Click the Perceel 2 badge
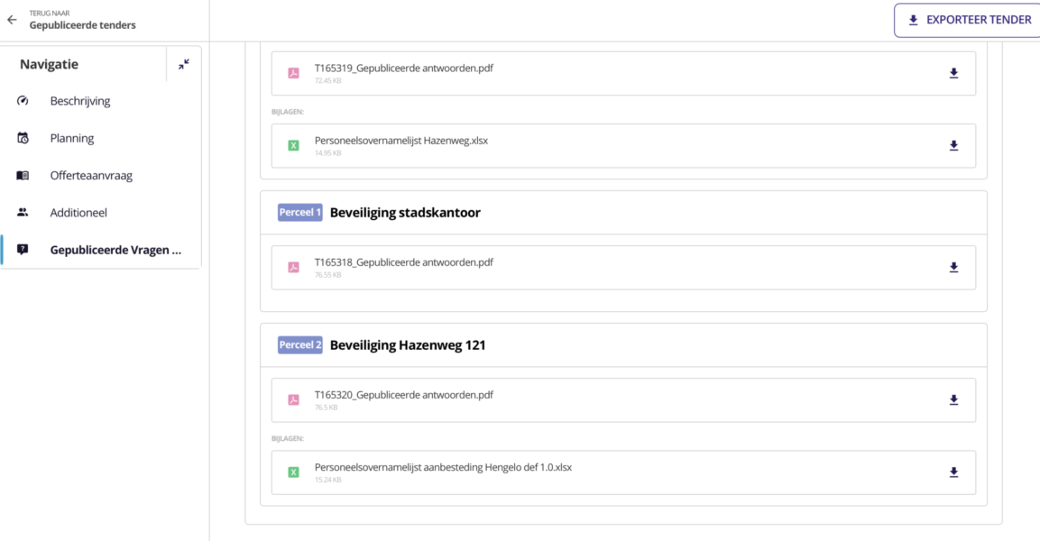Viewport: 1040px width, 541px height. point(299,344)
